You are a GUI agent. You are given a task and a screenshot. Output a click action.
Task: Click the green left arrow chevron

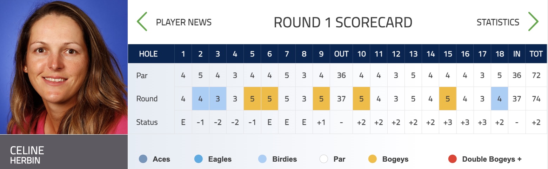click(142, 22)
